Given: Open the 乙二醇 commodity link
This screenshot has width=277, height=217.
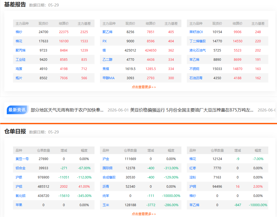Looking at the screenshot, I should (x=108, y=60).
